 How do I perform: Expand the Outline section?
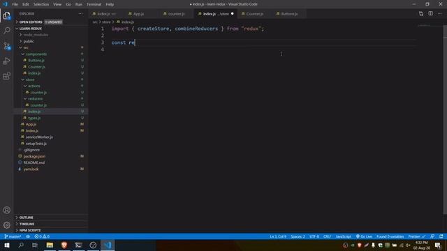coord(27,218)
